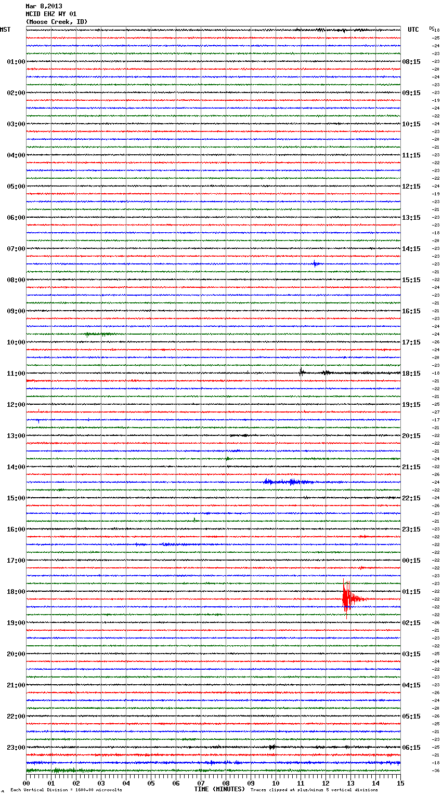Viewport: 442px width, 797px height.
Task: Select the 20:00 MST time label
Action: [x=16, y=654]
